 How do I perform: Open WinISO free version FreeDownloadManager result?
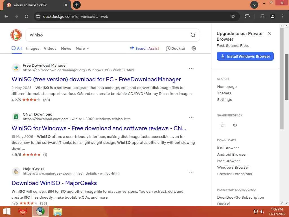(96, 79)
